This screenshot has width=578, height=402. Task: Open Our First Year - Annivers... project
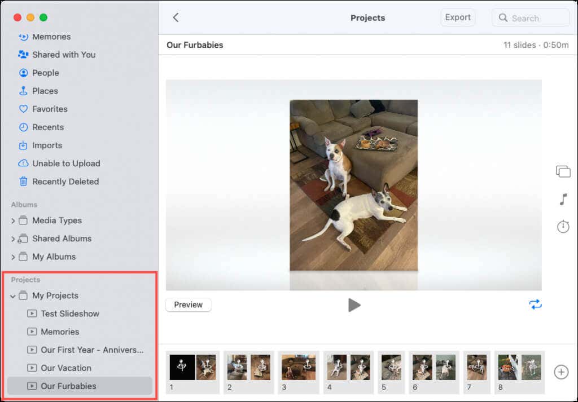click(x=79, y=350)
